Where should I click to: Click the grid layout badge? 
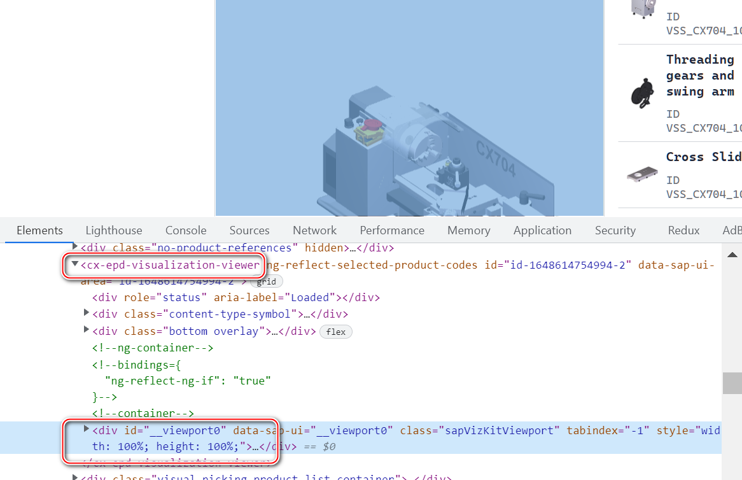coord(267,281)
